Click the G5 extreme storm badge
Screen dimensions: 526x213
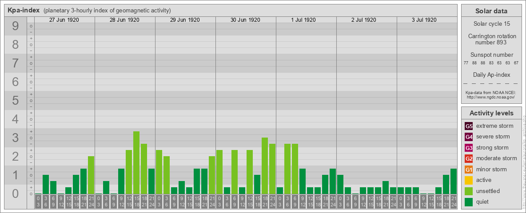click(x=469, y=126)
